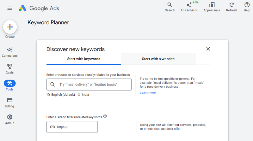Select Tools in sidebar

(x=10, y=85)
